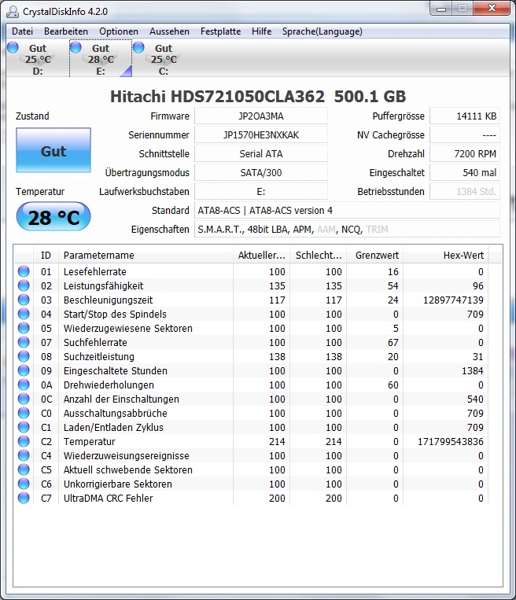Click status orb for Laden/Entladen Zyklus
516x600 pixels.
[24, 427]
